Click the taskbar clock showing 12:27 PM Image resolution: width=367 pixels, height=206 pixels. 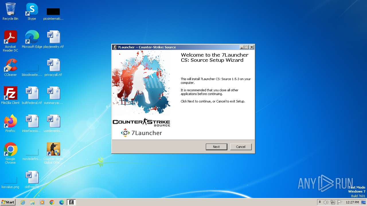[352, 202]
